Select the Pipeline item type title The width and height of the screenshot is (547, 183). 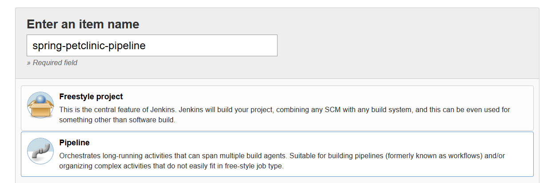(74, 143)
